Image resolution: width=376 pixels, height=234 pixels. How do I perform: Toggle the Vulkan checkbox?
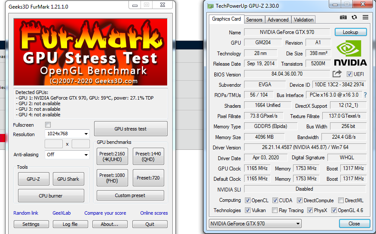click(248, 210)
